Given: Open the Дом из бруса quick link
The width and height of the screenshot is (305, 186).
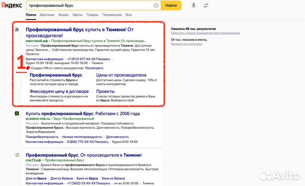Looking at the screenshot, I should pyautogui.click(x=36, y=178).
